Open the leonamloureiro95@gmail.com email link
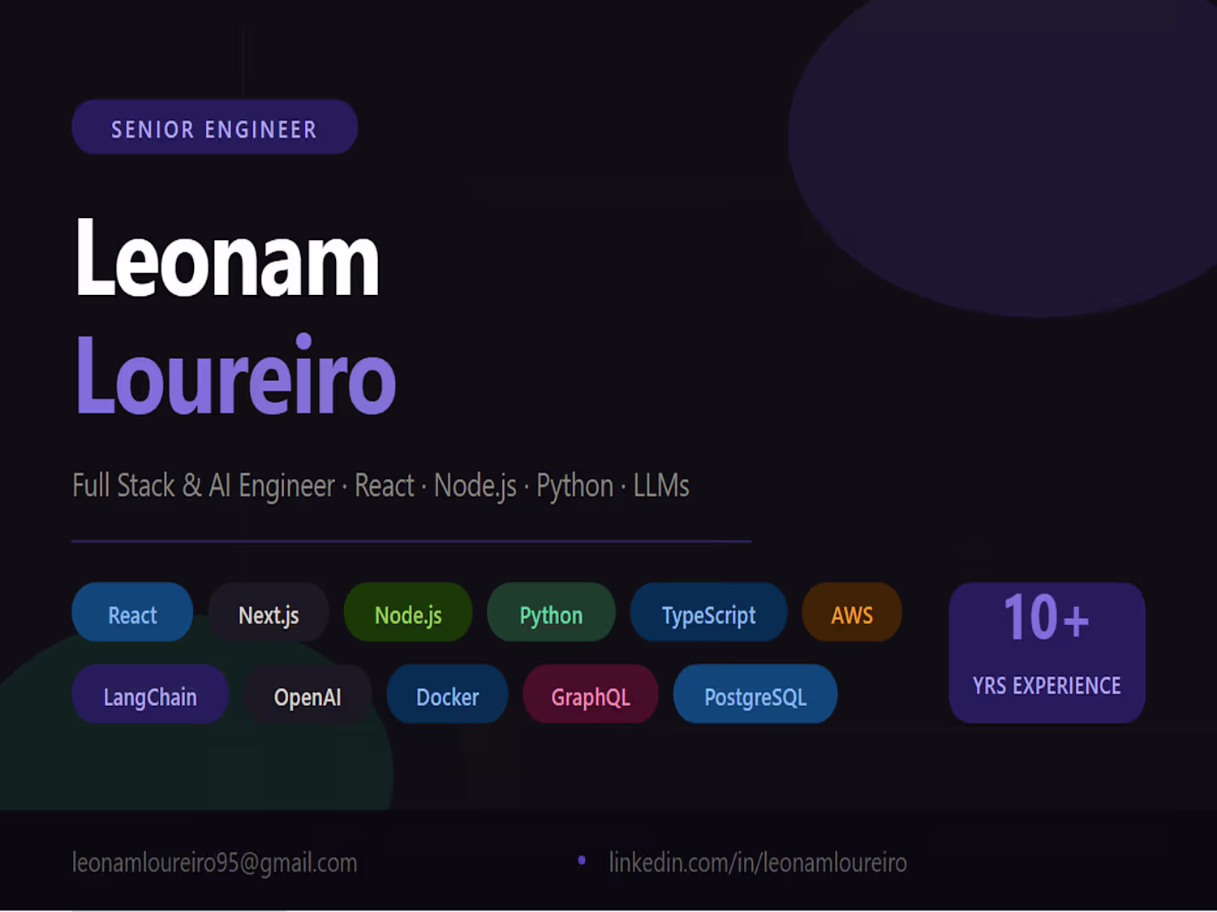The width and height of the screenshot is (1217, 912). pyautogui.click(x=214, y=863)
